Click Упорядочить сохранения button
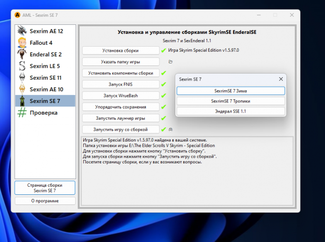This screenshot has width=325, height=242. (120, 107)
